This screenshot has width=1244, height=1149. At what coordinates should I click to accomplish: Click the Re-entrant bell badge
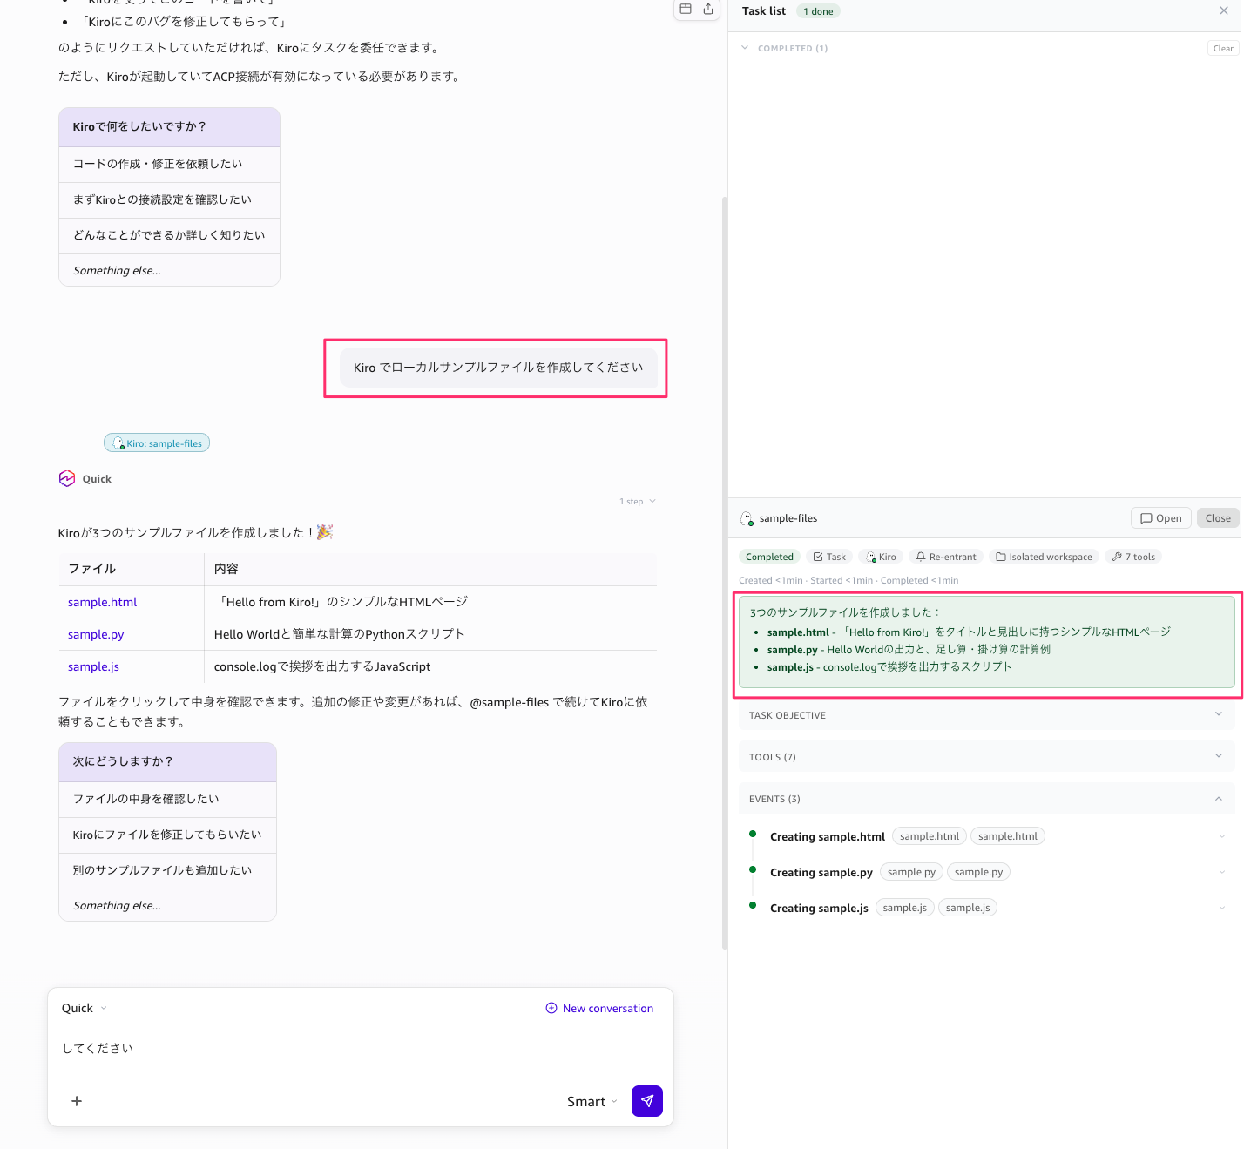click(946, 557)
